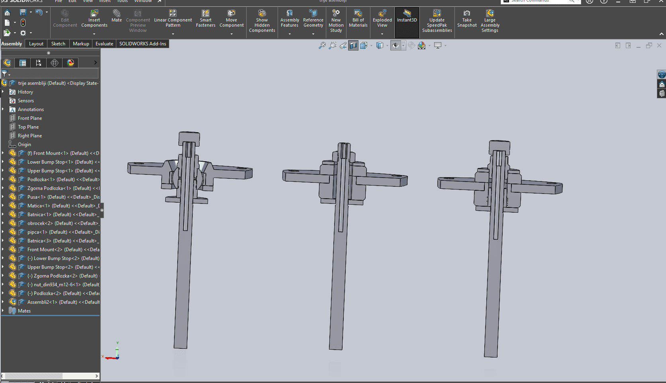Switch to Markup tab
Viewport: 666px width, 383px height.
tap(81, 44)
